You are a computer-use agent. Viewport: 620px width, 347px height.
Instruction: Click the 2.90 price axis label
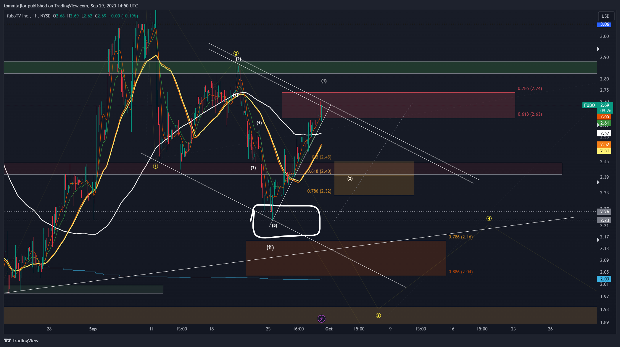pos(604,57)
